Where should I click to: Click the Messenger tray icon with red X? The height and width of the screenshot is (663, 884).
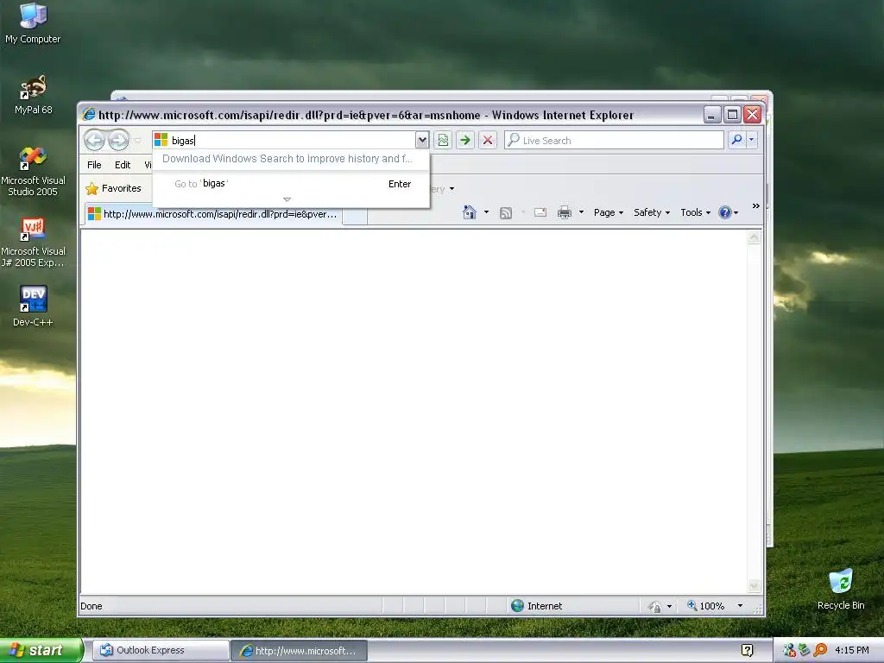pyautogui.click(x=789, y=651)
